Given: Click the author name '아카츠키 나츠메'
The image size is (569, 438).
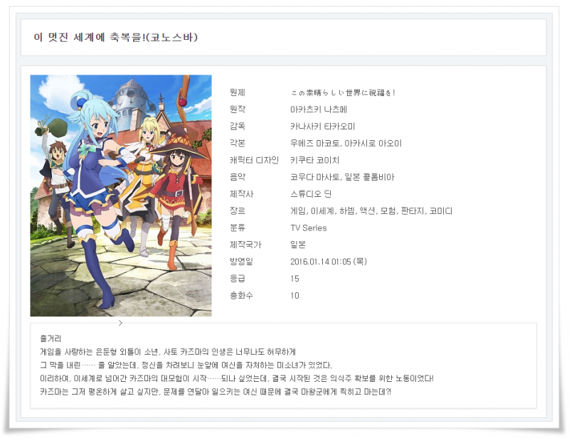Looking at the screenshot, I should 319,109.
